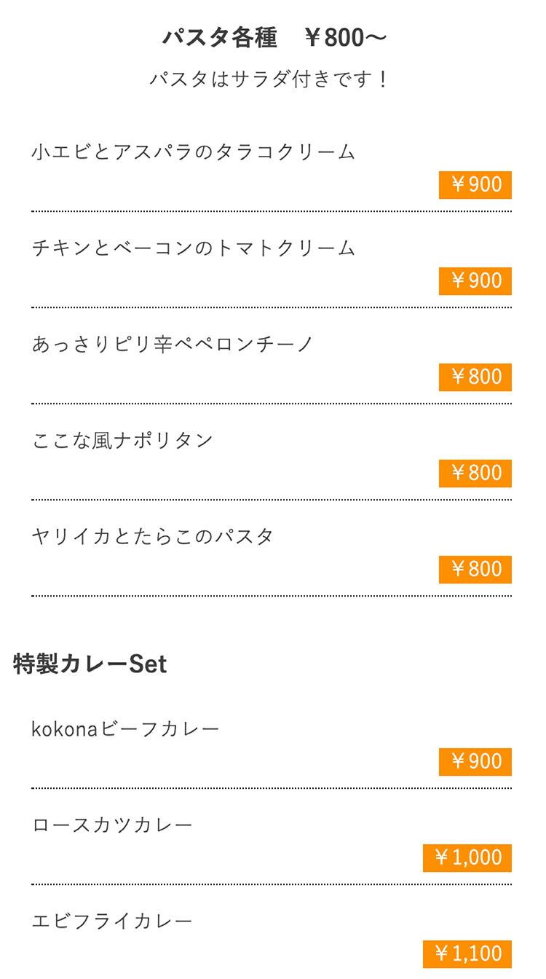
Task: Click ￥800 price badge for ヤリイカ pasta
Action: tap(475, 570)
